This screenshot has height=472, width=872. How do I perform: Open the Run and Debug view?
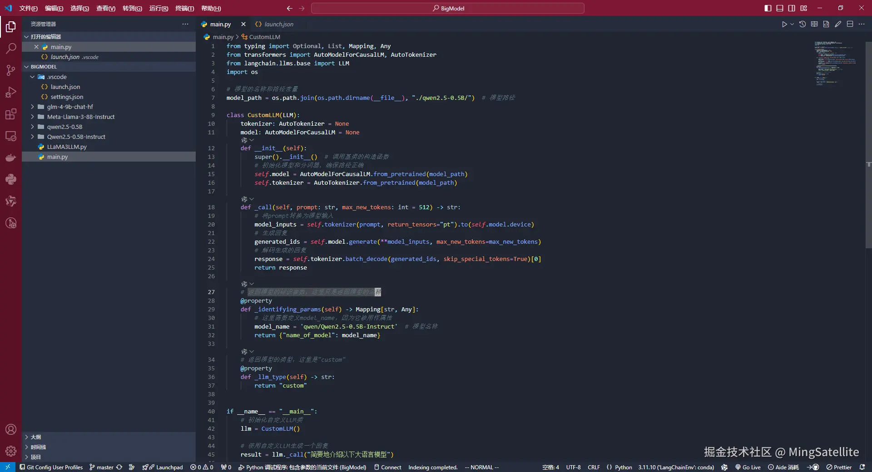point(11,92)
